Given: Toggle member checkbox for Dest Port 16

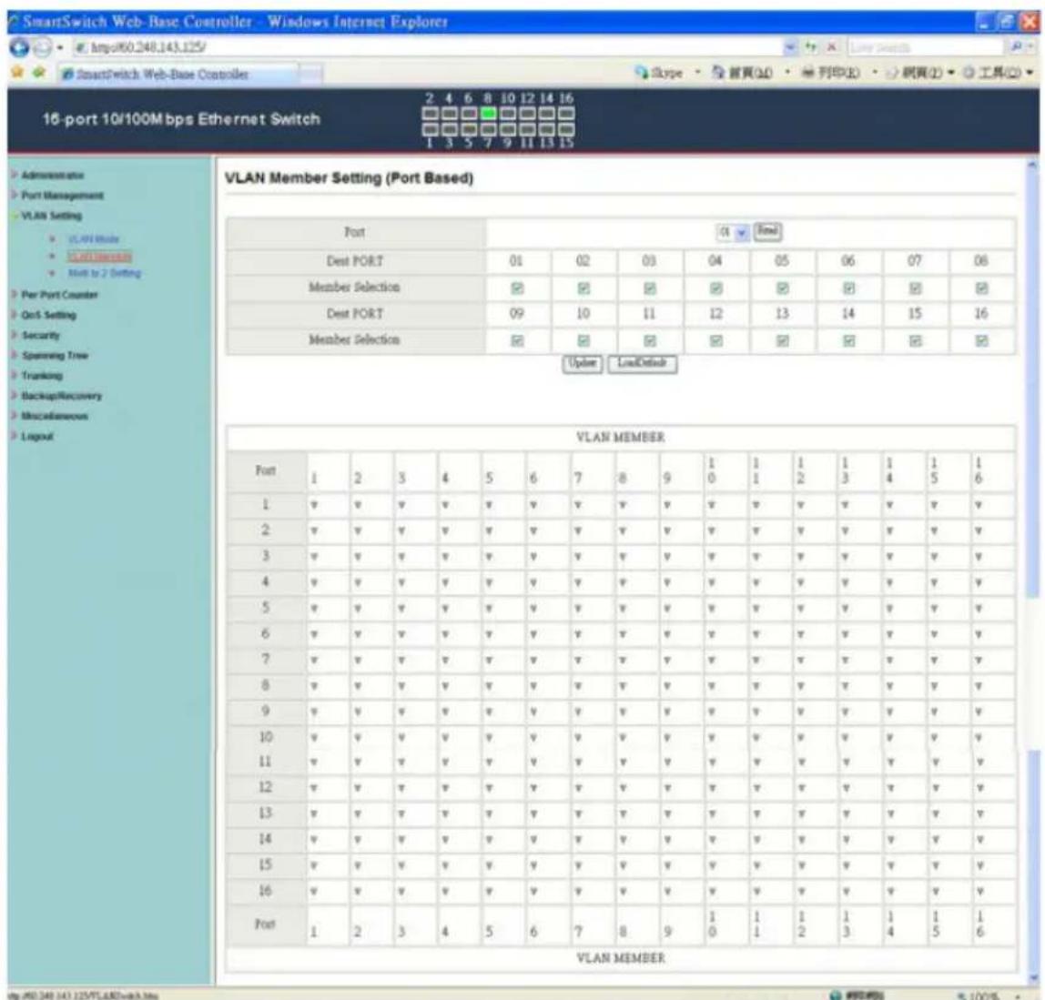Looking at the screenshot, I should pos(981,341).
